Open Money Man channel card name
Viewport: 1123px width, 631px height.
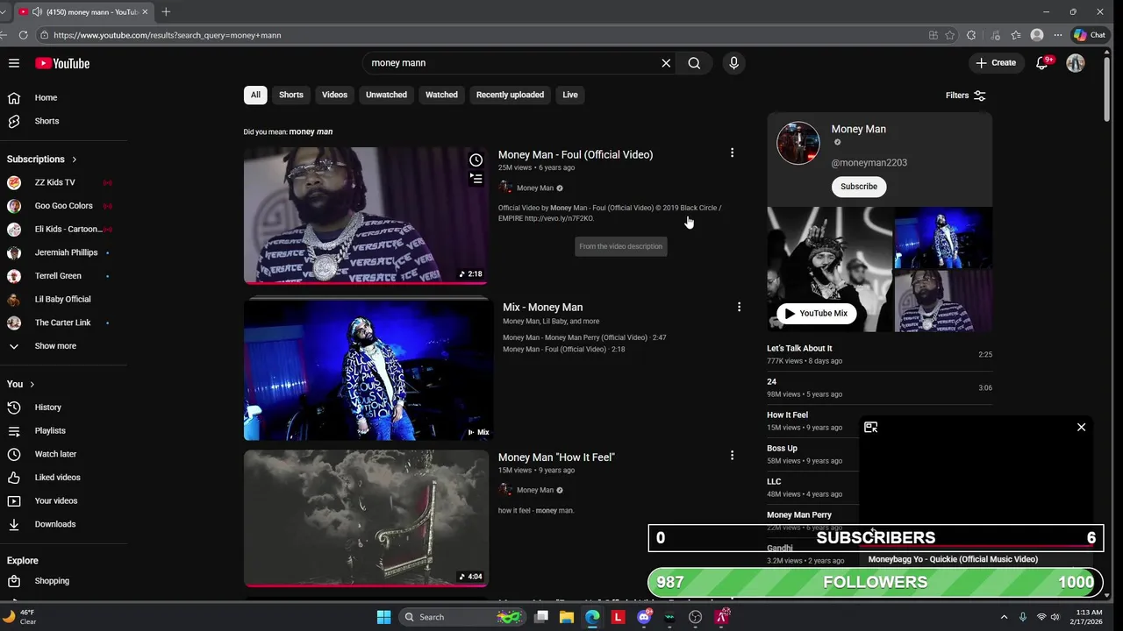859,129
